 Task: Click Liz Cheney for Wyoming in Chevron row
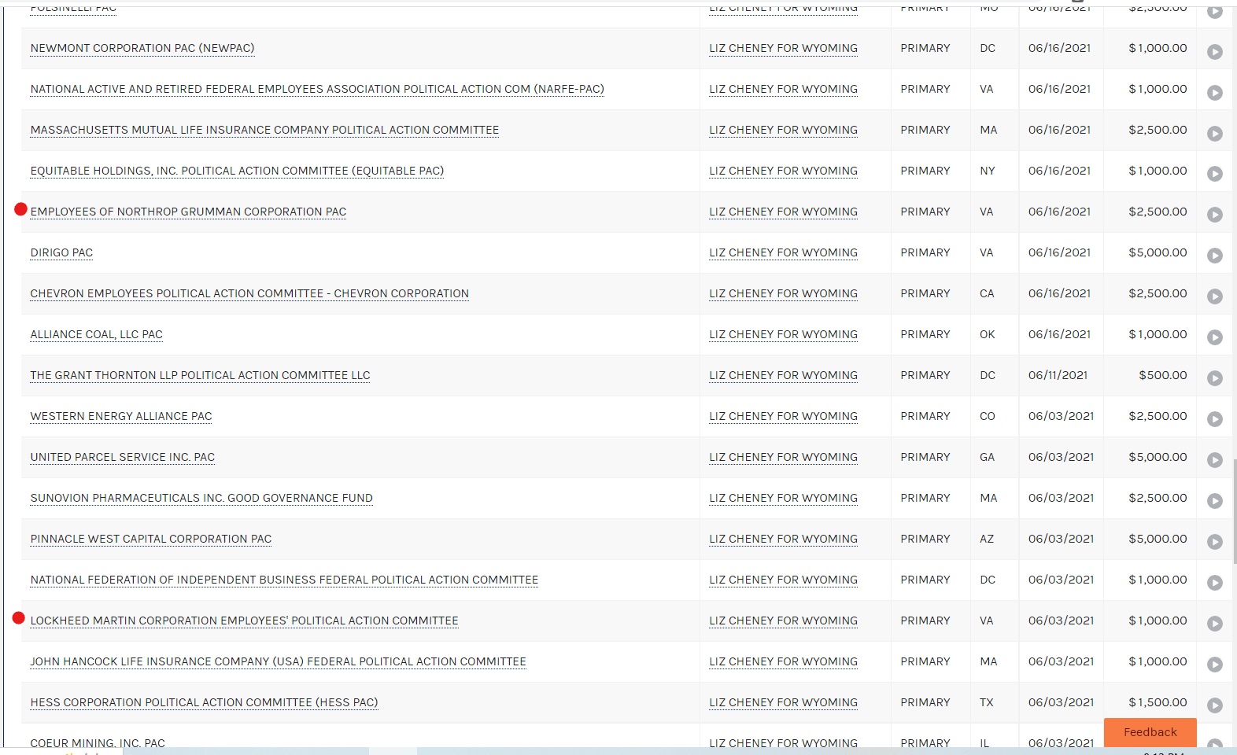[x=783, y=293]
